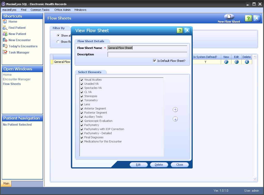This screenshot has width=264, height=195.
Task: Click the New Encounter icon
Action: [5, 40]
